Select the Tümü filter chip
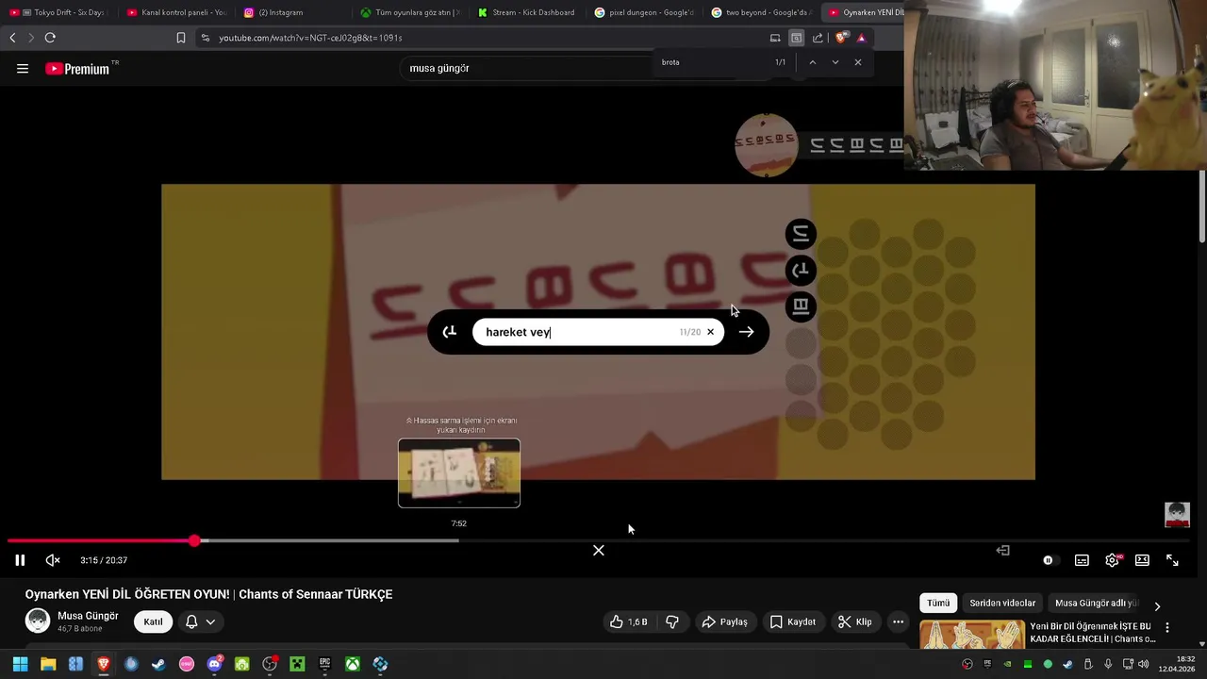Screen dimensions: 1207x679 coord(938,603)
